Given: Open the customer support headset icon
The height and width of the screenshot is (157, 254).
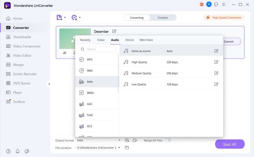Looking at the screenshot, I should click(x=216, y=4).
